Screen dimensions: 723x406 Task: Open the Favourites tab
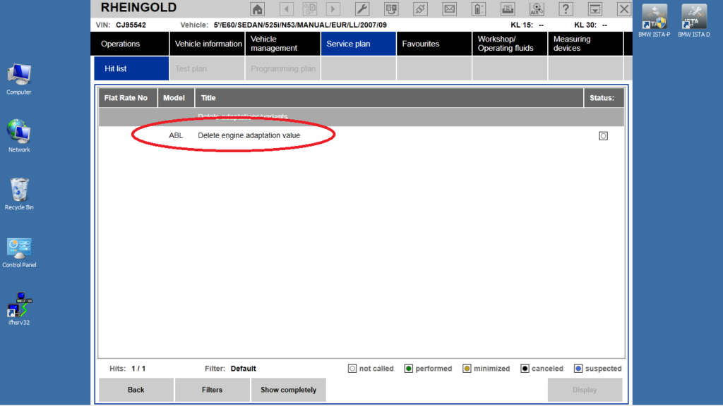pos(434,44)
